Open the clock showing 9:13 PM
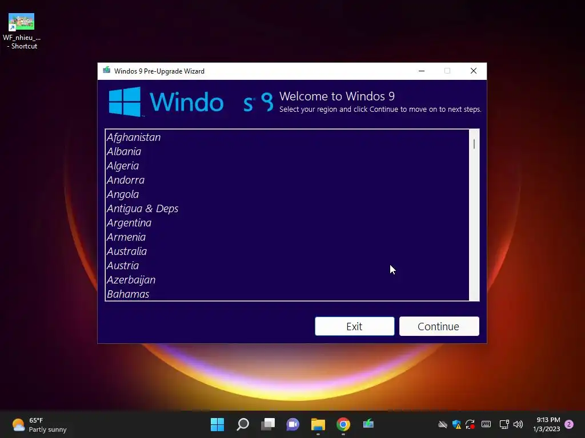The width and height of the screenshot is (585, 438). [x=547, y=424]
